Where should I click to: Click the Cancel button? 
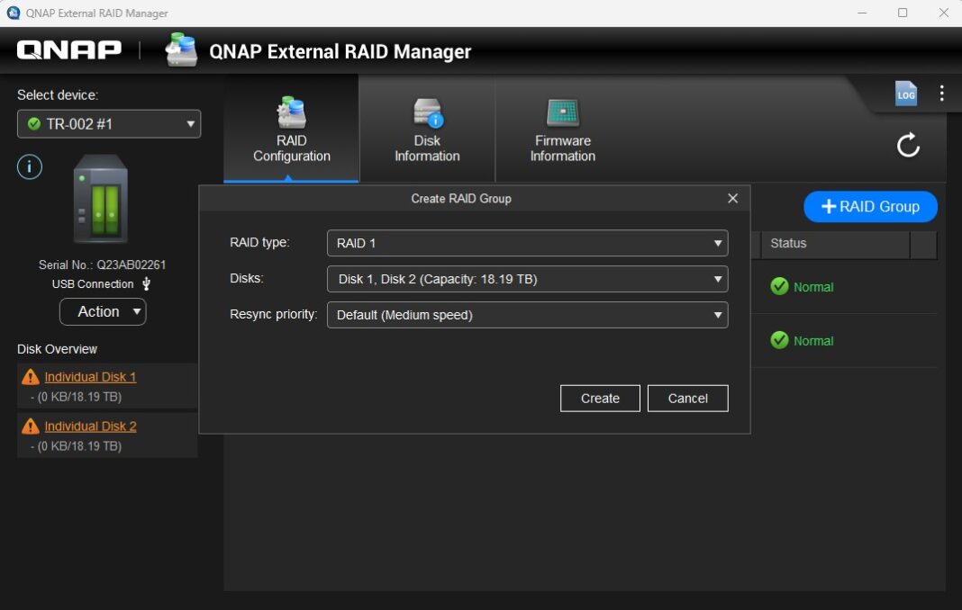[x=687, y=399]
